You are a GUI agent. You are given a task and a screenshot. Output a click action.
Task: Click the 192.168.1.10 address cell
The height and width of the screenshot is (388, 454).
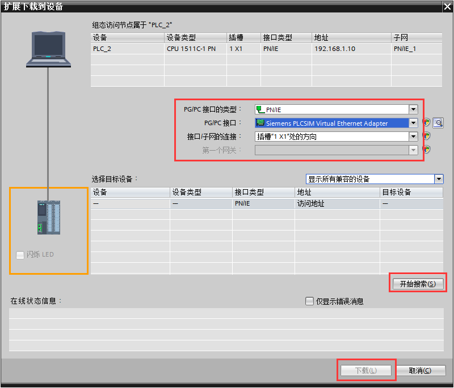pos(351,49)
